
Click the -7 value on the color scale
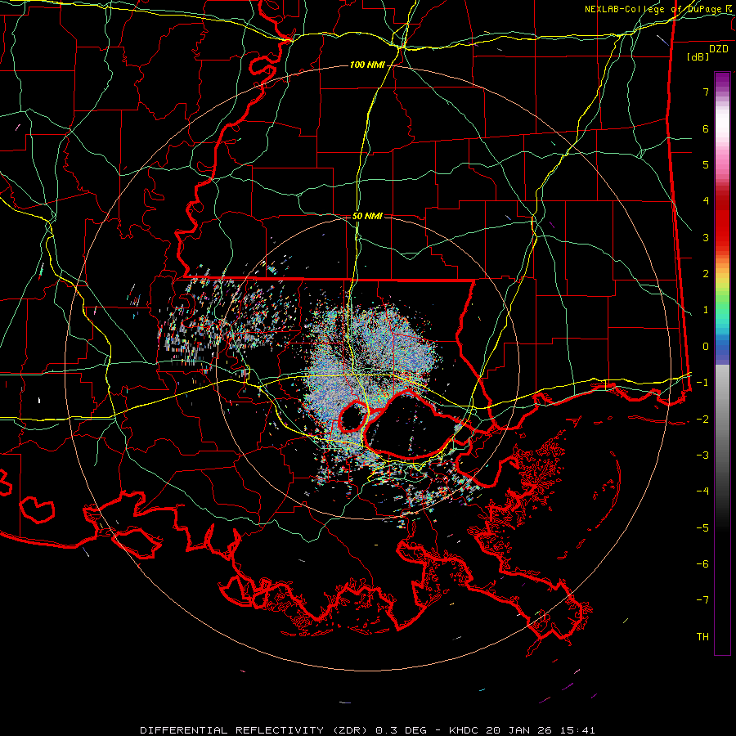pyautogui.click(x=702, y=600)
